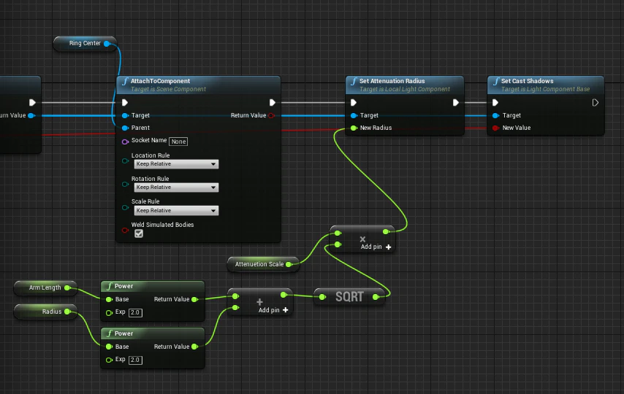Click the multiply node output pin
Image resolution: width=624 pixels, height=394 pixels.
click(x=386, y=231)
